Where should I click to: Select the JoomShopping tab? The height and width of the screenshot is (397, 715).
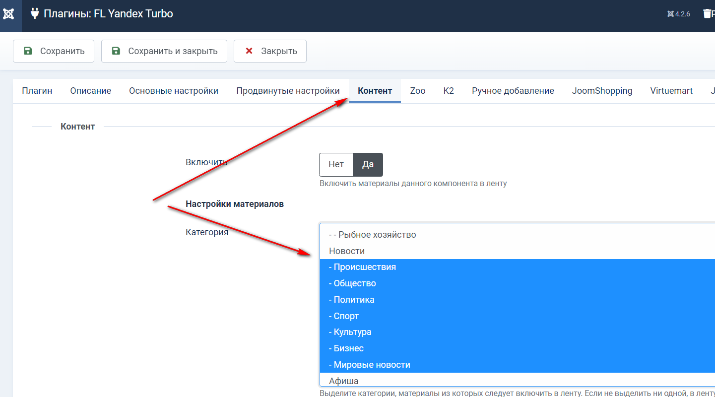[x=602, y=91]
